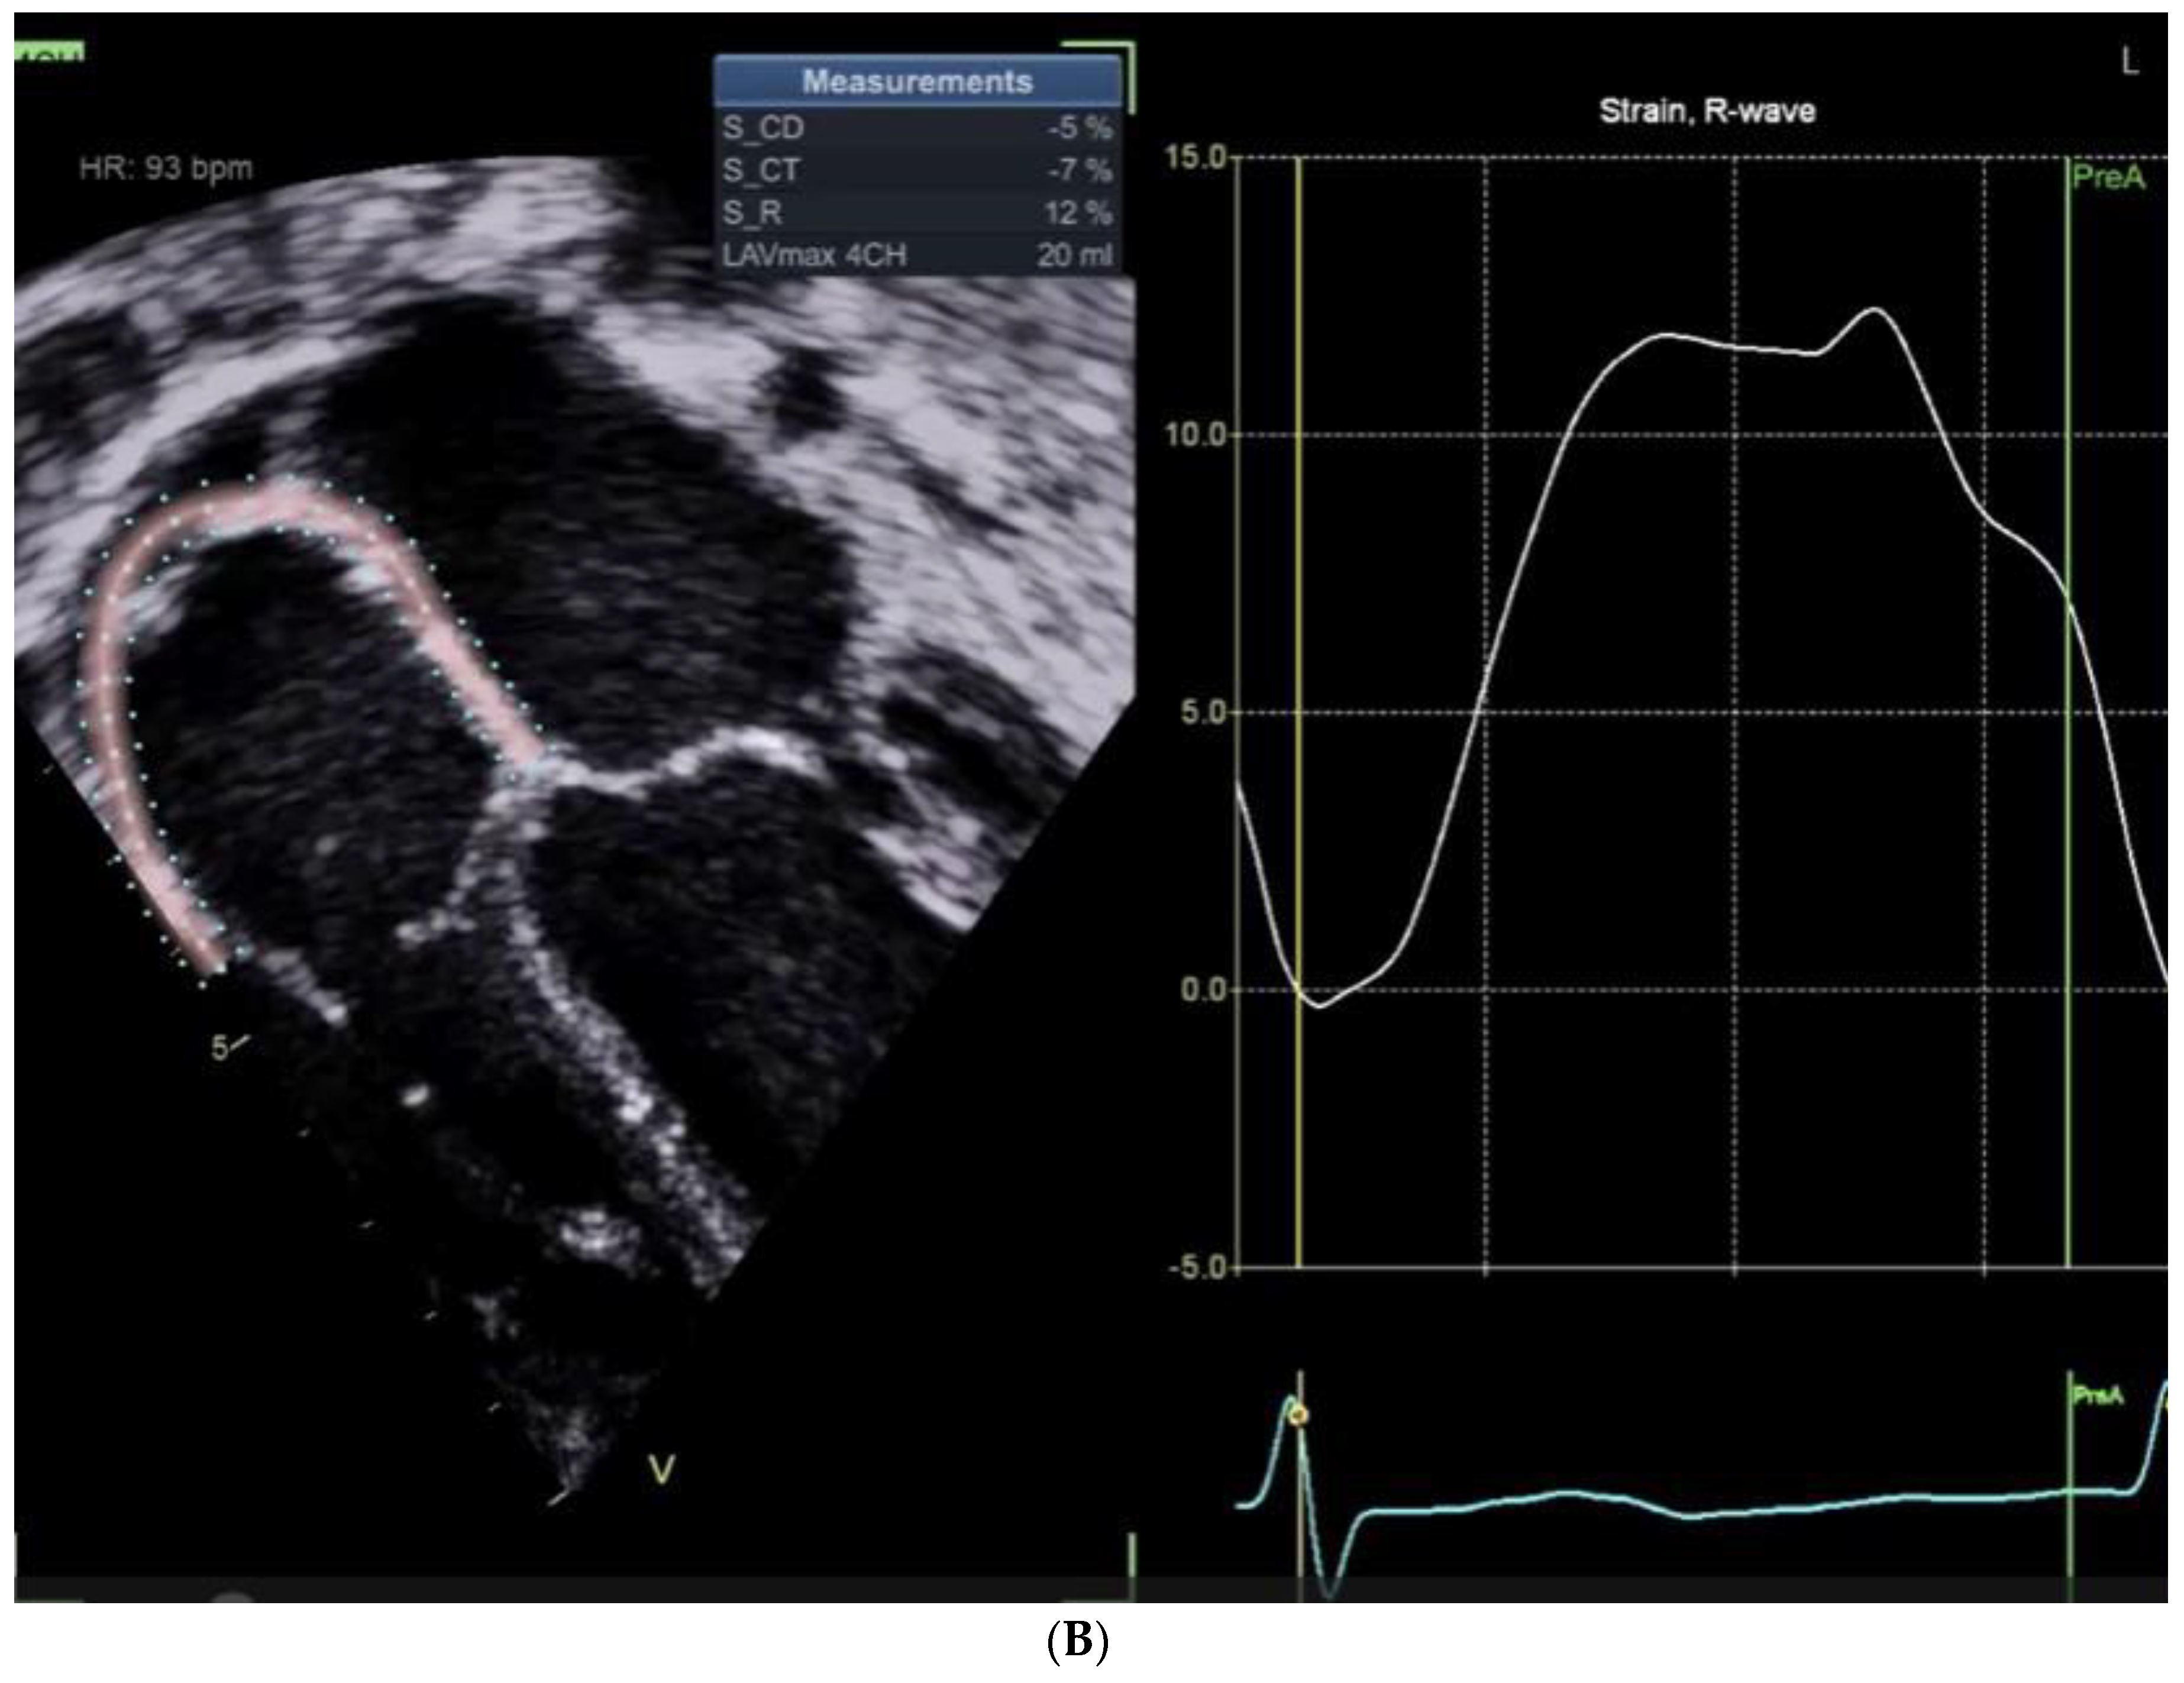Click the Measurements panel header

[x=917, y=82]
